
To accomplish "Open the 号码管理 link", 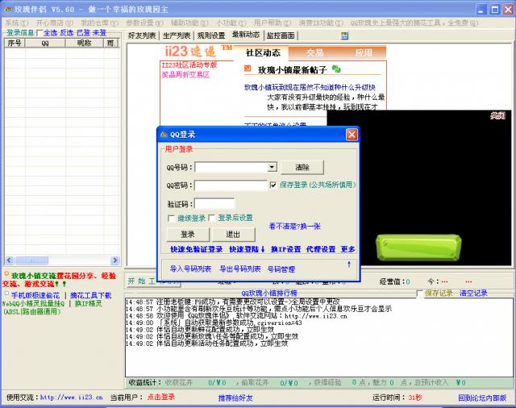I will pos(281,269).
